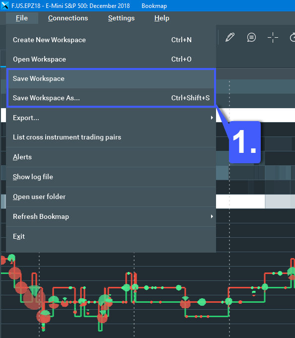Choose Open Workspace entry
Image resolution: width=295 pixels, height=338 pixels.
(x=111, y=59)
